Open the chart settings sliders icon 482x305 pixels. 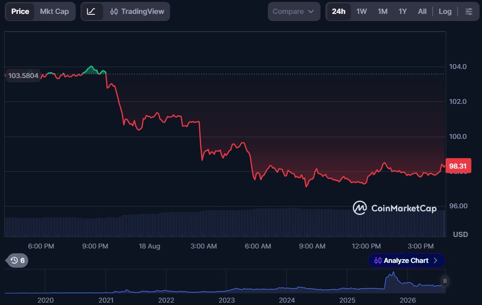point(469,11)
